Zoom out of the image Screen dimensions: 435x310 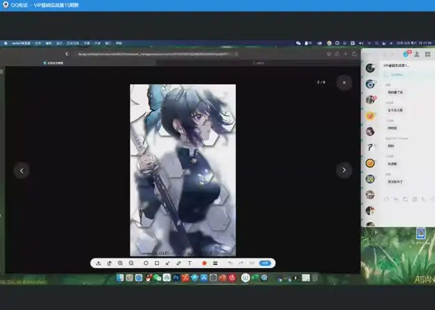(131, 263)
